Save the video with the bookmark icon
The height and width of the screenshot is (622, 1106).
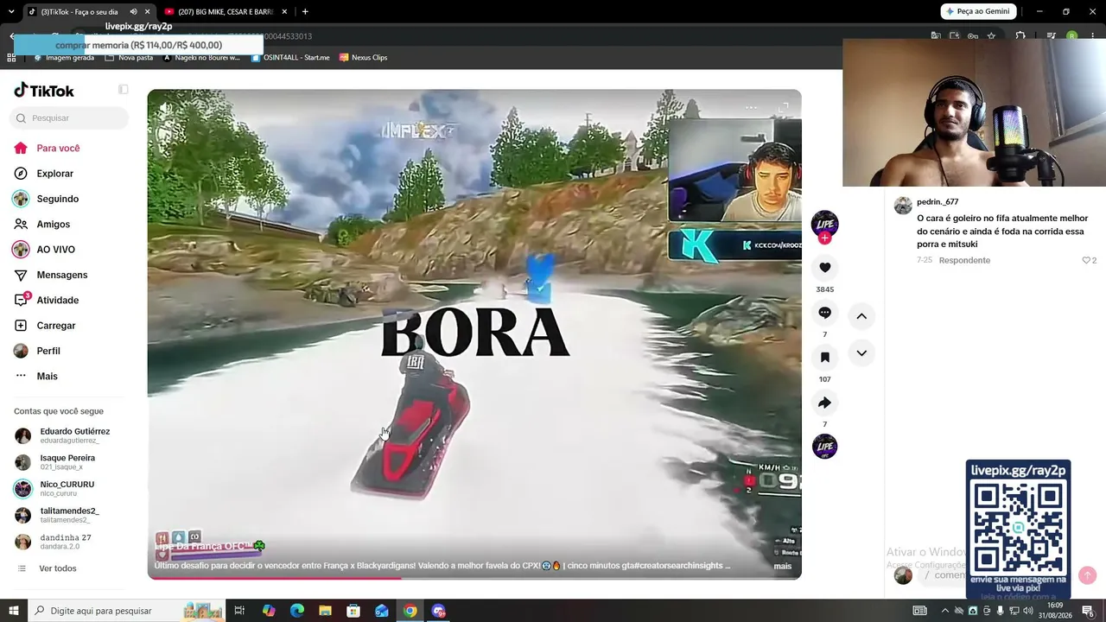coord(824,358)
